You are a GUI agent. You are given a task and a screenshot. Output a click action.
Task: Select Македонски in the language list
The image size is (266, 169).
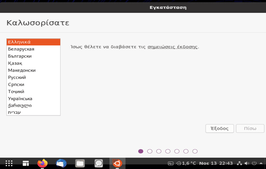[33, 71]
